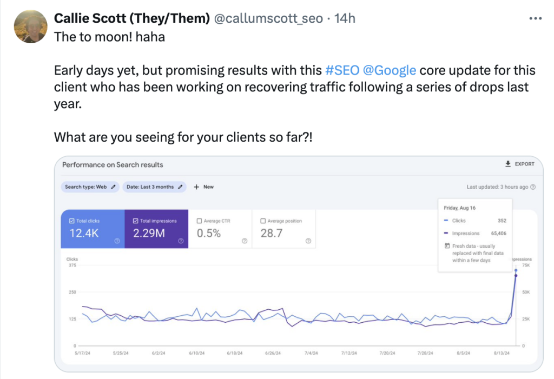Screen dimensions: 554x379
Task: Click help icon on Average position card
Action: point(308,241)
